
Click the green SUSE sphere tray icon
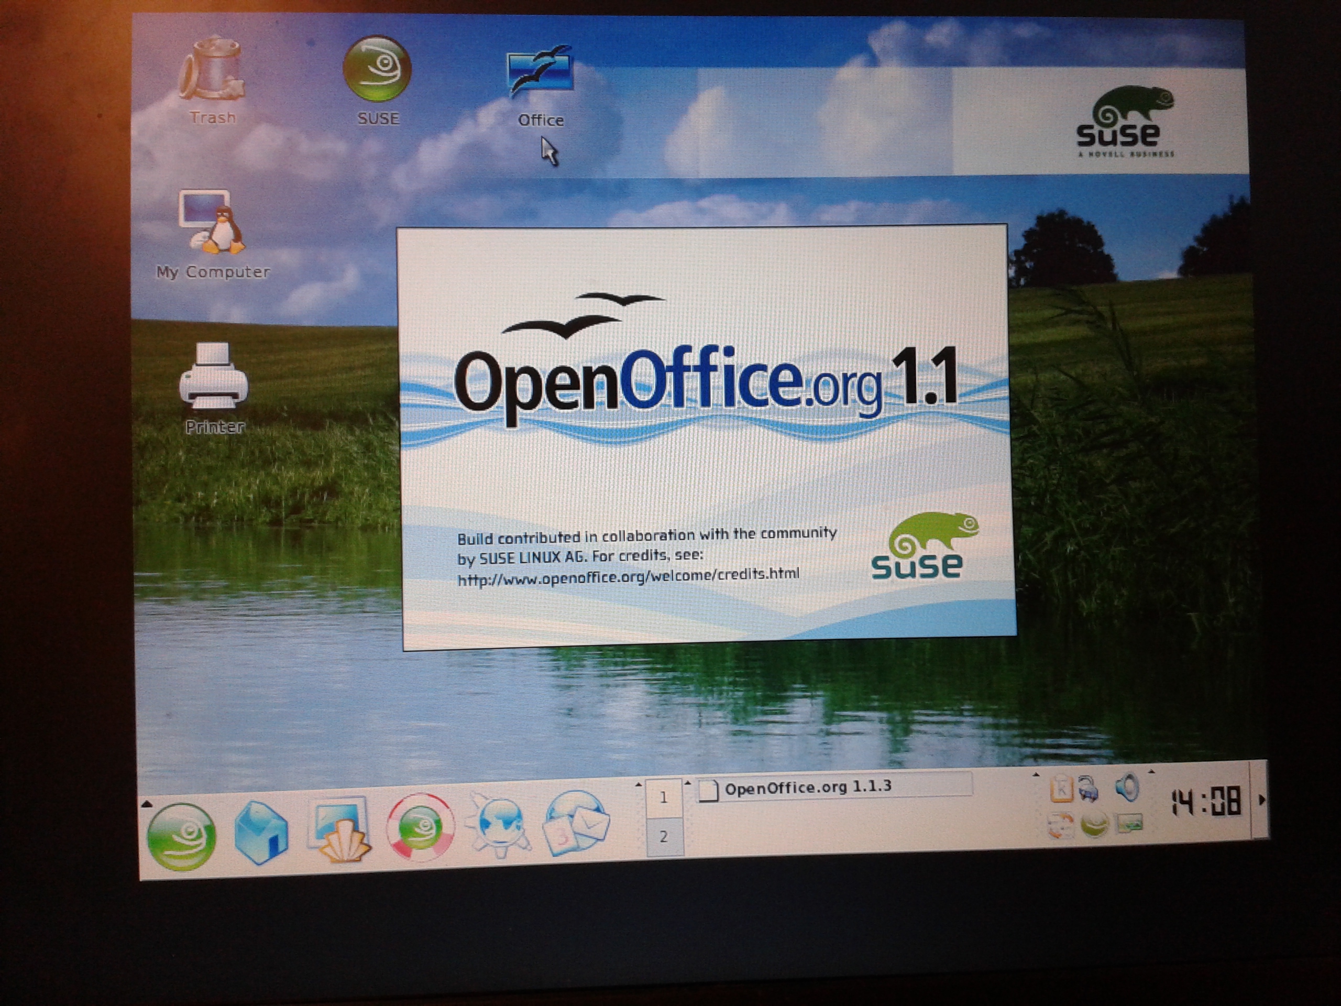click(x=1095, y=824)
